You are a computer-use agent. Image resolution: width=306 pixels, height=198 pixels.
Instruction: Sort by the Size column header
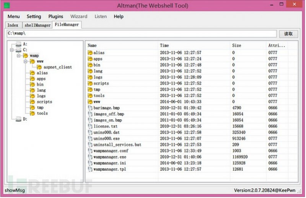(x=248, y=45)
